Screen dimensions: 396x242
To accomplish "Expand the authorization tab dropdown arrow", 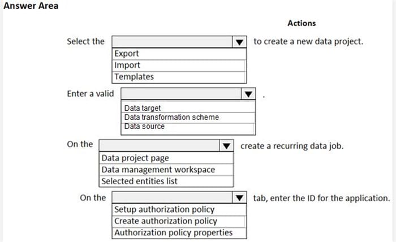I will pos(240,198).
